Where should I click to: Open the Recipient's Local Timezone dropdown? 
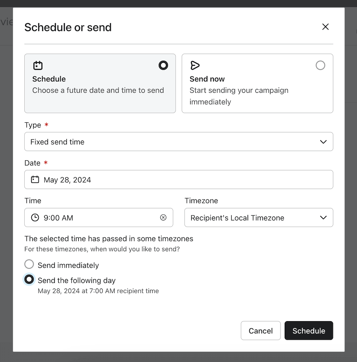point(258,217)
